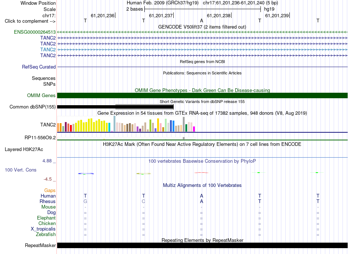Click base 'A' in the complement sequence row

point(201,21)
